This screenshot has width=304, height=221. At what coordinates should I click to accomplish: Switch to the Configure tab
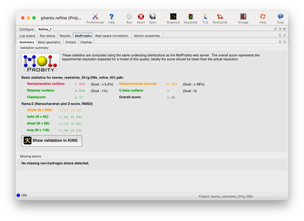pos(26,29)
